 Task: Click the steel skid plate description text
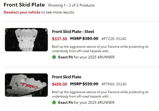100,49
